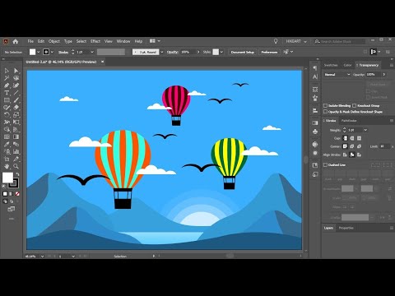Screen dimensions: 395x296
Task: Open the Stroke panel Weight dropdown
Action: 365,130
